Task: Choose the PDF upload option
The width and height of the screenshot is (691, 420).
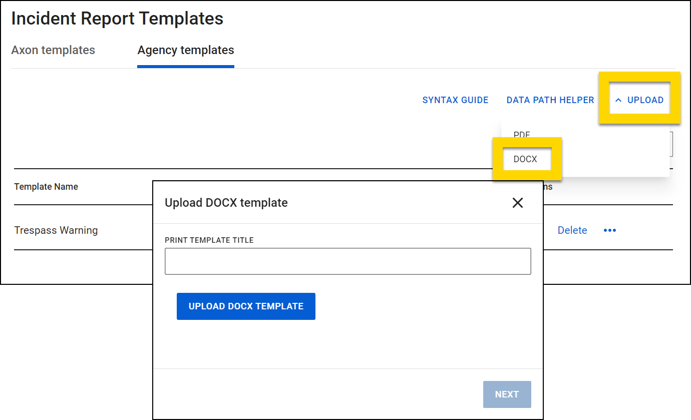Action: point(521,134)
